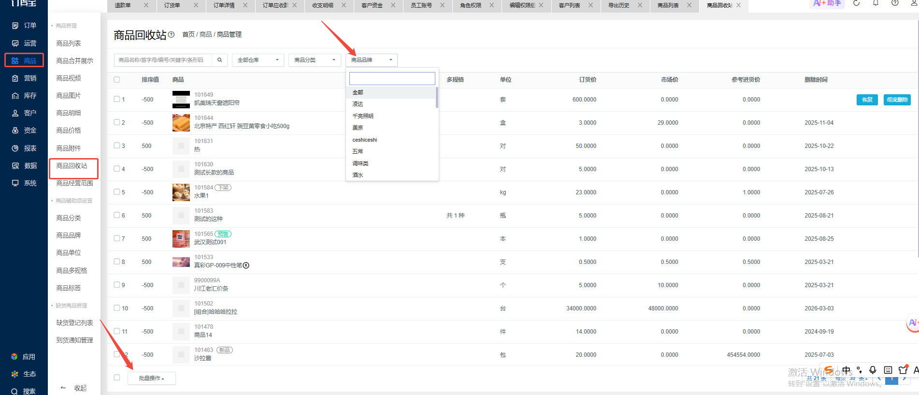Click the help icon beside 商品回收站 title

click(x=171, y=35)
